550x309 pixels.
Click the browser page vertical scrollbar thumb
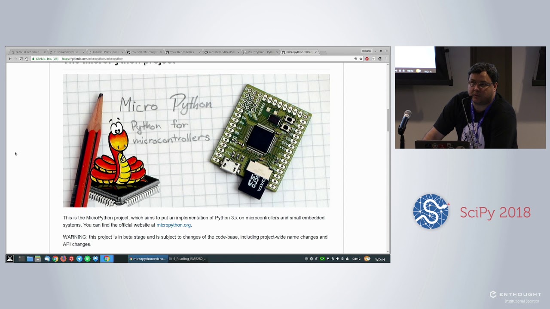click(x=388, y=120)
